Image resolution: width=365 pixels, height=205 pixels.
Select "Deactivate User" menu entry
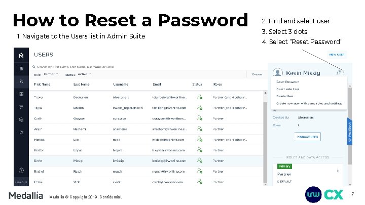click(287, 89)
